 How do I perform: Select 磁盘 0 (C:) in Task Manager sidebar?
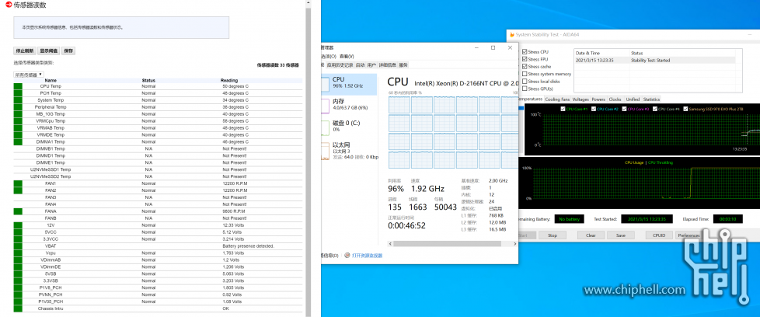point(349,126)
